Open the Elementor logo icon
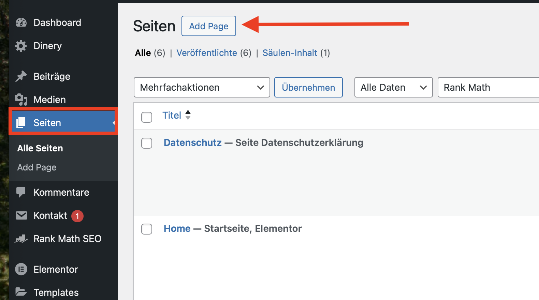Image resolution: width=539 pixels, height=300 pixels. 21,269
